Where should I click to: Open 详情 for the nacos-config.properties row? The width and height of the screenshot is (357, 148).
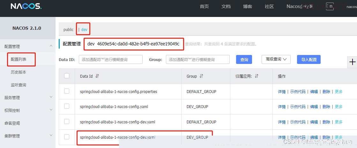(282, 92)
